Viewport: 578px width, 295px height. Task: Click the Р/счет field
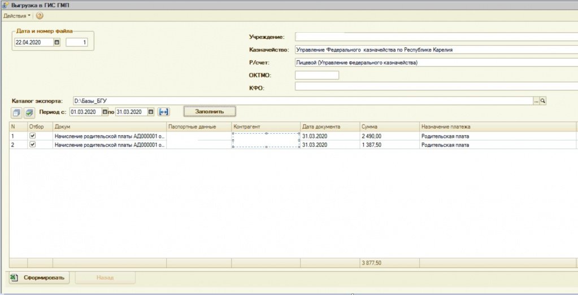pos(436,63)
